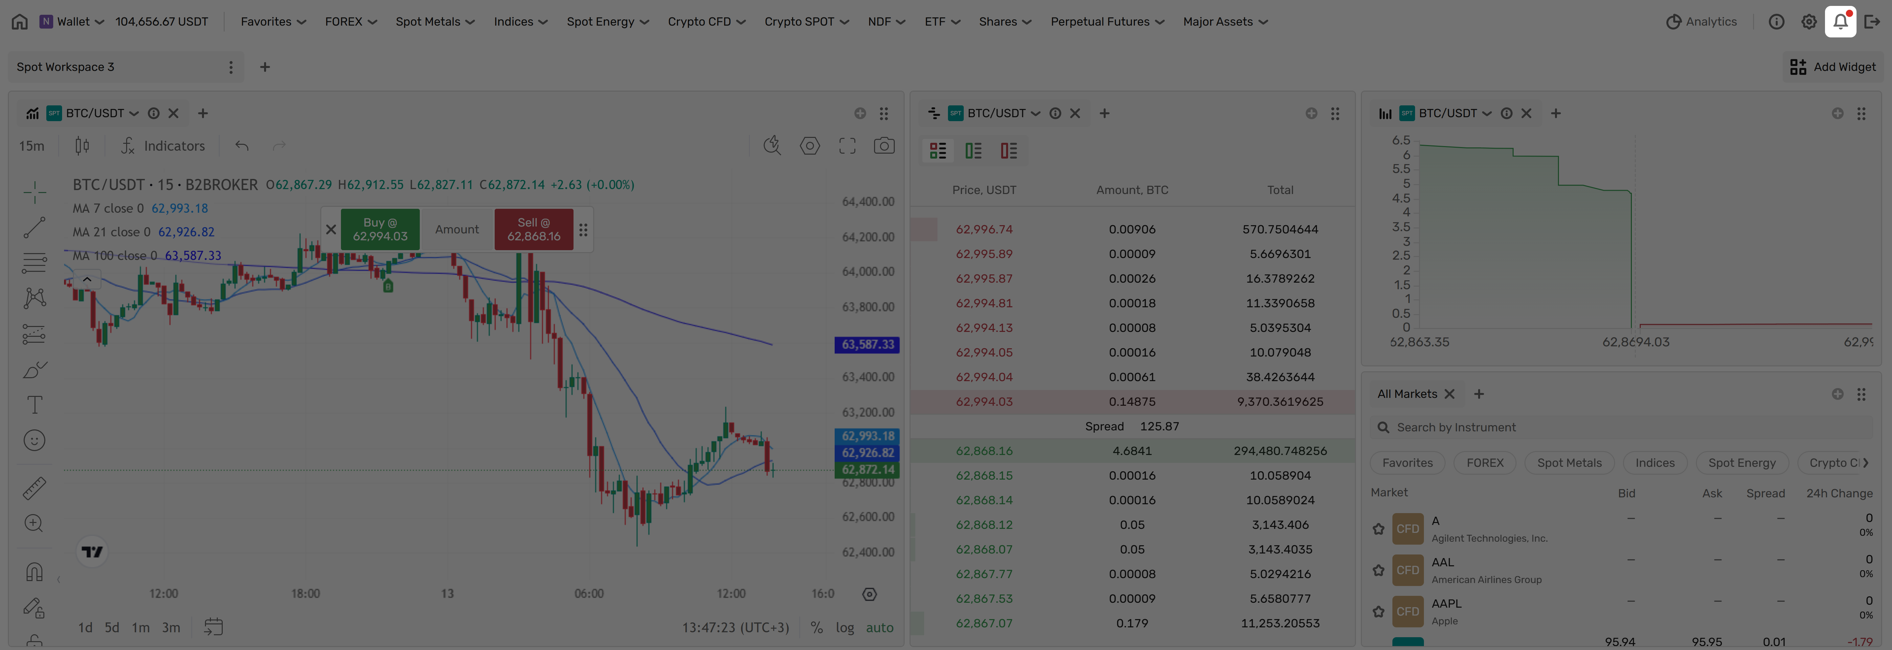Open the Wallet dropdown
Image resolution: width=1892 pixels, height=650 pixels.
pyautogui.click(x=72, y=22)
